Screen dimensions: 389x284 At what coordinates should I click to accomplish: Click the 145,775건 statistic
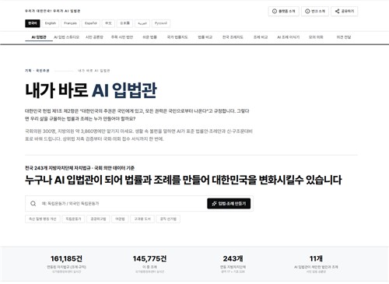(149, 258)
